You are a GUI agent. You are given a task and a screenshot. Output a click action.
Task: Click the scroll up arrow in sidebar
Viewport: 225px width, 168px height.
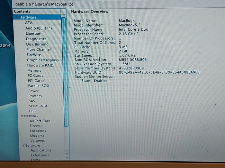(x=67, y=153)
